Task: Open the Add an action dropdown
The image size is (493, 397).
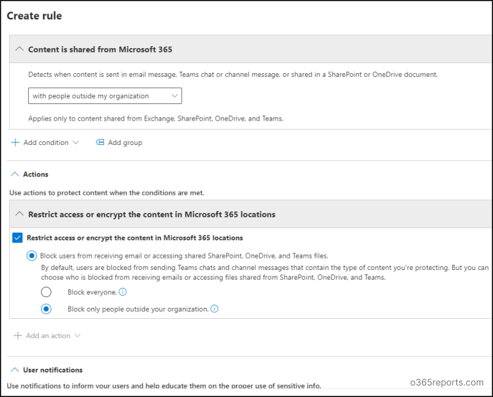Action: click(x=48, y=335)
